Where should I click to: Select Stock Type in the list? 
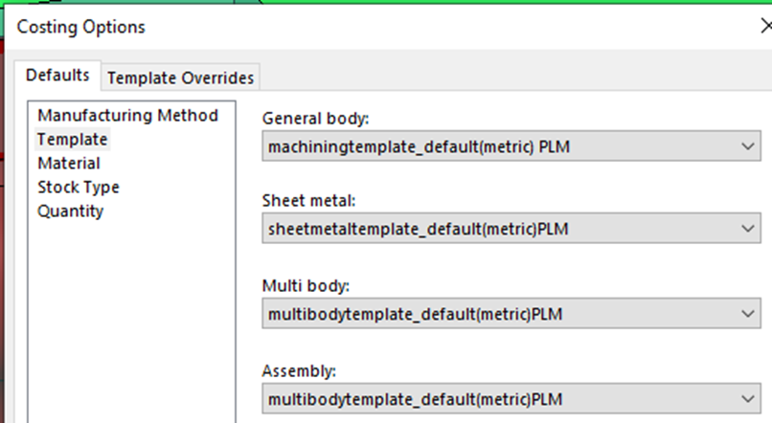pyautogui.click(x=79, y=188)
